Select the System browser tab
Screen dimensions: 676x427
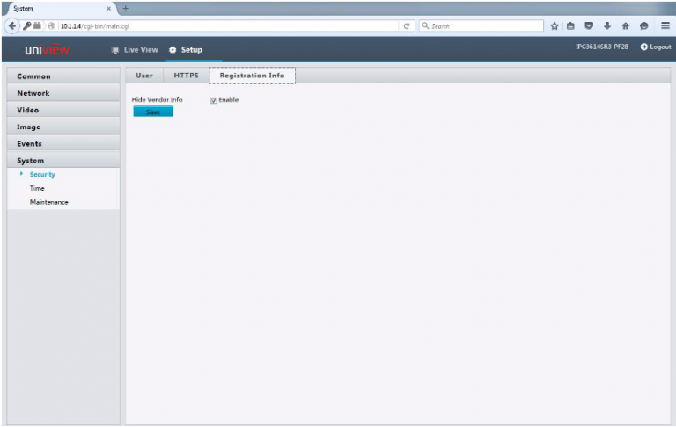coord(61,8)
